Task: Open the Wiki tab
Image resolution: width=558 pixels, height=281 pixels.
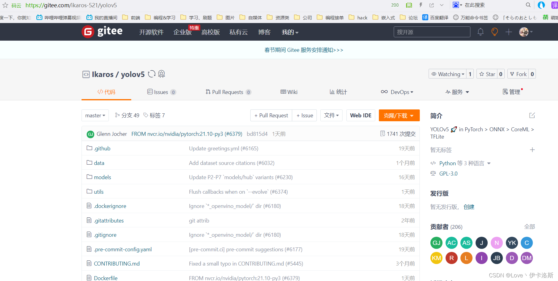Action: [x=289, y=92]
